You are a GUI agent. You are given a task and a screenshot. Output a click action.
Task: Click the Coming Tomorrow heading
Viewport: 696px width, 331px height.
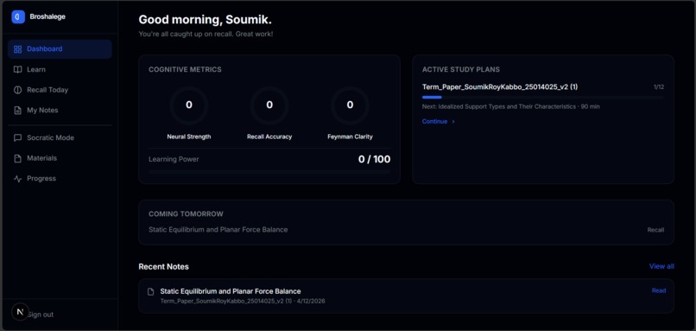(x=186, y=214)
